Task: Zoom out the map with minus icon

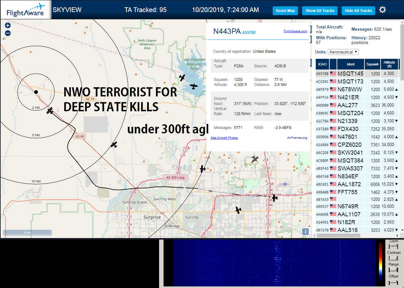Action: (8, 33)
